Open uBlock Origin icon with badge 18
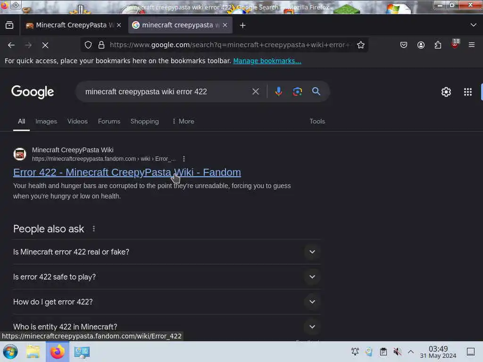The width and height of the screenshot is (483, 362). [455, 44]
